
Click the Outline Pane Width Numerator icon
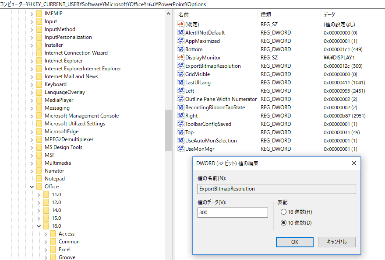[x=181, y=99]
